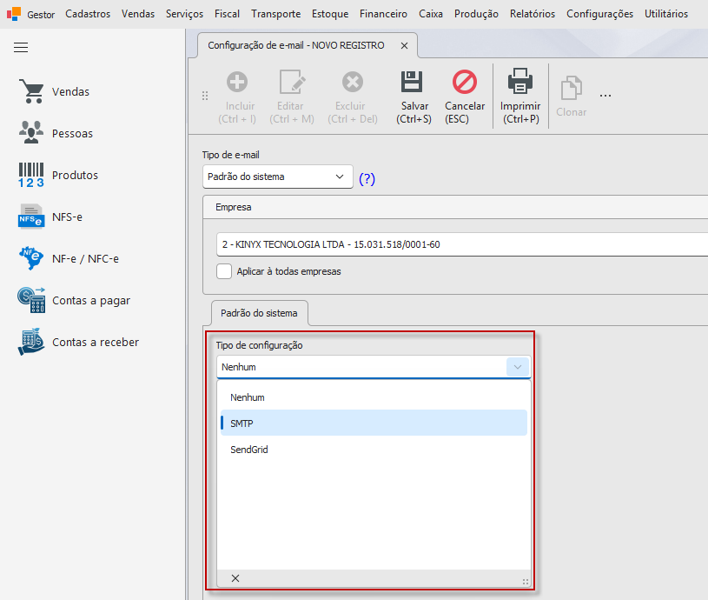Viewport: 708px width, 600px height.
Task: Print using the Imprimir button
Action: tap(520, 97)
